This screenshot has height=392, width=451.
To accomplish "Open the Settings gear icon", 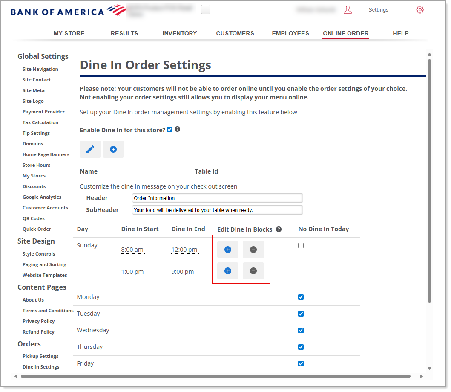I will coord(420,9).
